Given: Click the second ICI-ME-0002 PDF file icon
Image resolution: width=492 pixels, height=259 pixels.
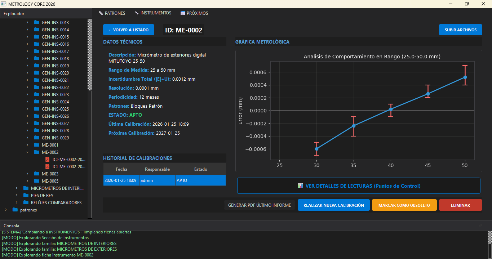Looking at the screenshot, I should (x=47, y=166).
